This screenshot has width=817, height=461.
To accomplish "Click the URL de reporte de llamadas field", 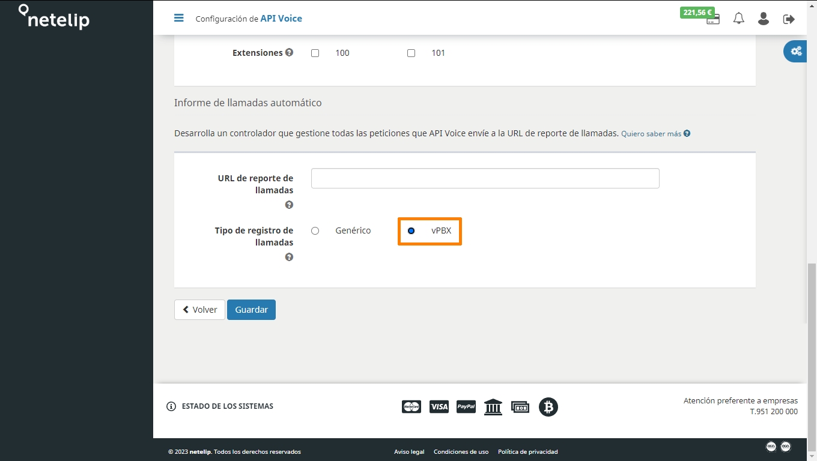I will point(485,178).
